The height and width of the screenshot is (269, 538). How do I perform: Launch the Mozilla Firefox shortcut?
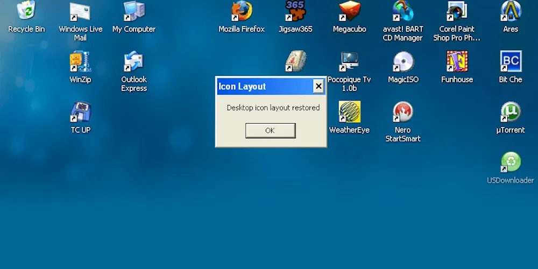pos(242,12)
